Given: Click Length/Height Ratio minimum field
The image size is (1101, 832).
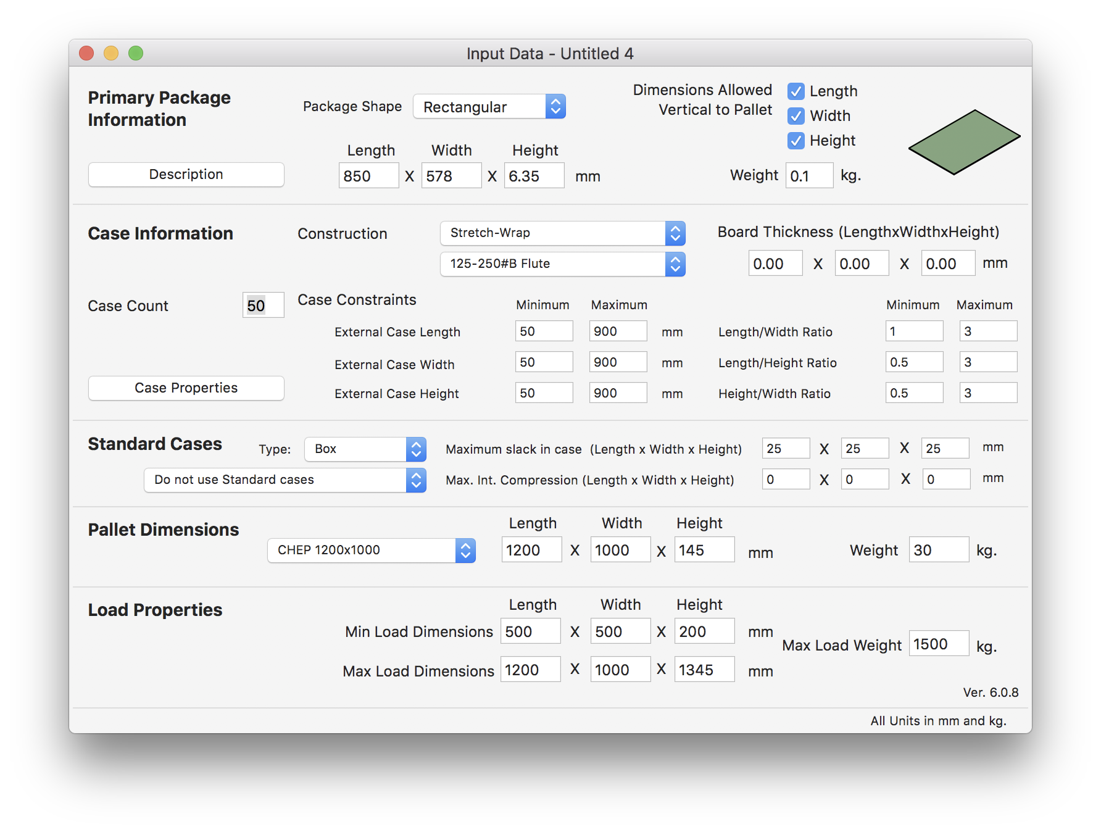Looking at the screenshot, I should tap(915, 362).
